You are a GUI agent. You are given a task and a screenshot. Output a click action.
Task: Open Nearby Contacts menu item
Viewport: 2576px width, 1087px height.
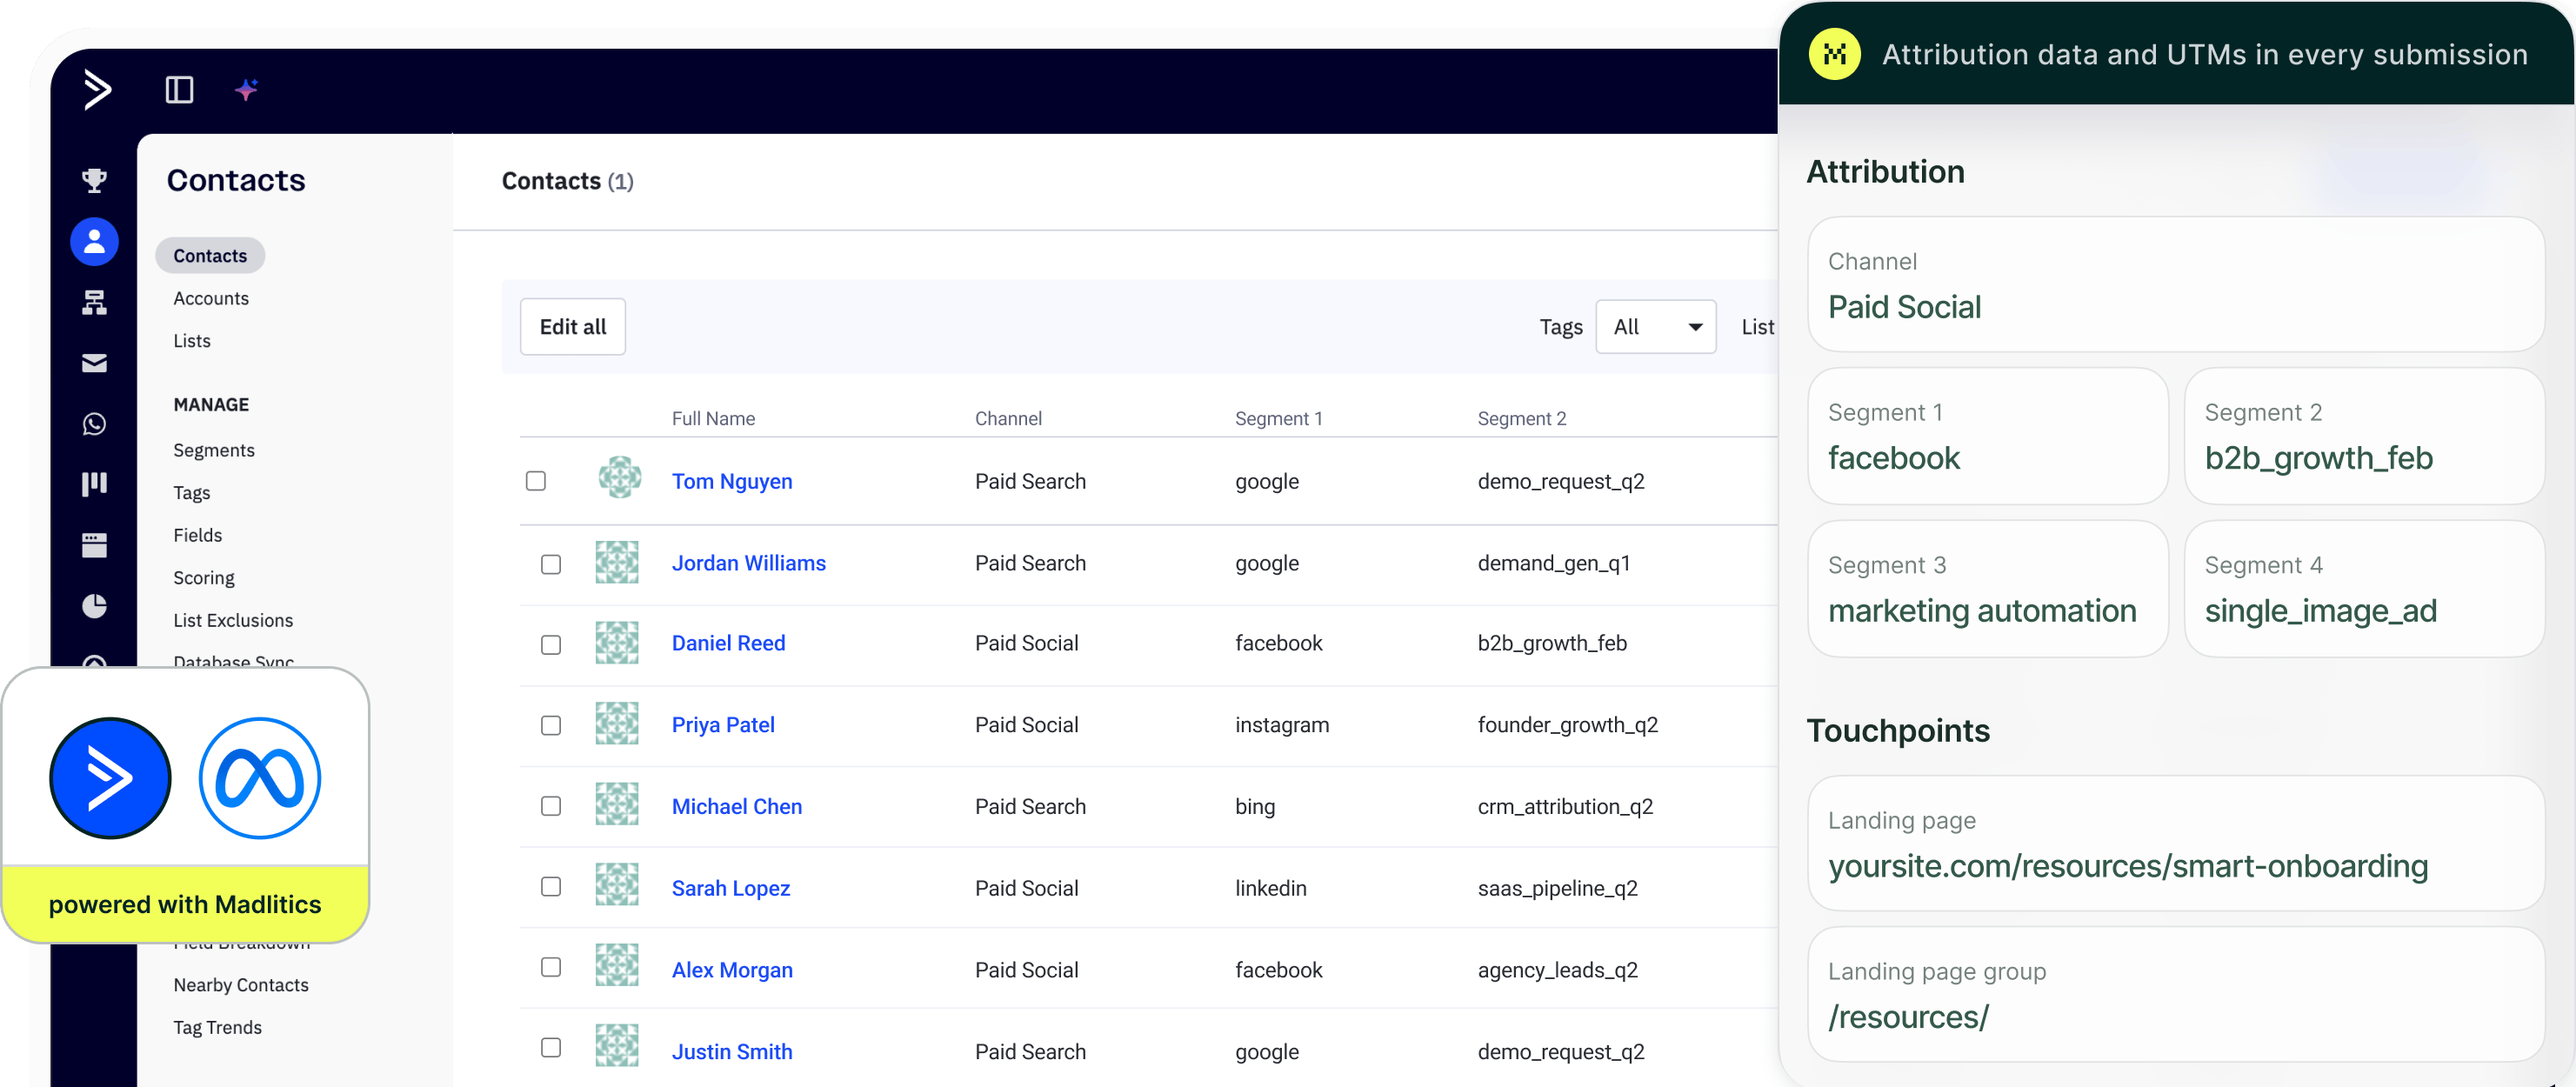(x=241, y=985)
